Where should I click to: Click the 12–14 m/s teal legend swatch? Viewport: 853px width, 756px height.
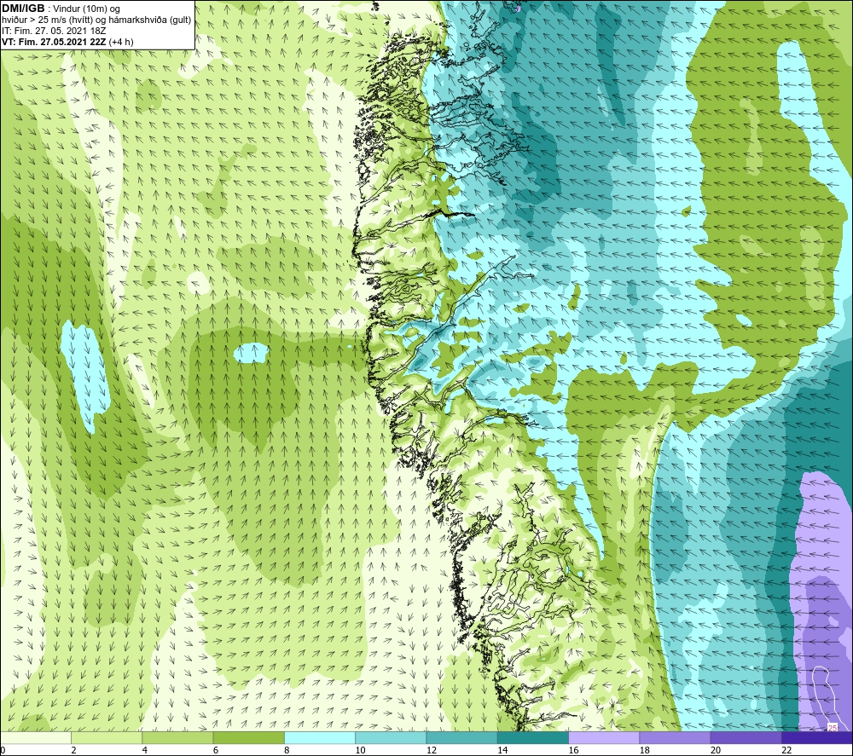[x=461, y=737]
